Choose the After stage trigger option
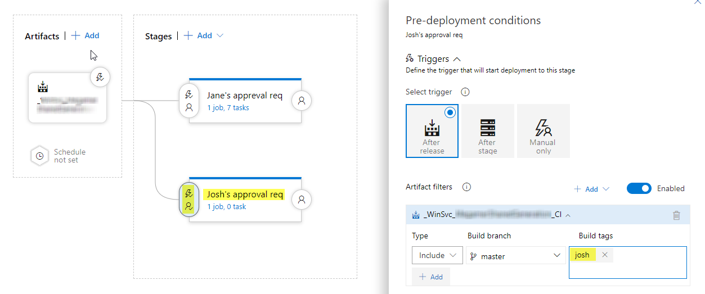This screenshot has width=705, height=294. tap(487, 131)
